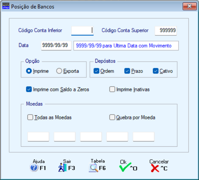Check the Todas as Moedas option
The width and height of the screenshot is (199, 180).
30,117
